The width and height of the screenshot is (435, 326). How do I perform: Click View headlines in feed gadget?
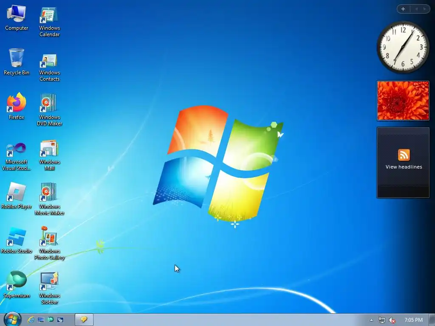[x=404, y=167]
